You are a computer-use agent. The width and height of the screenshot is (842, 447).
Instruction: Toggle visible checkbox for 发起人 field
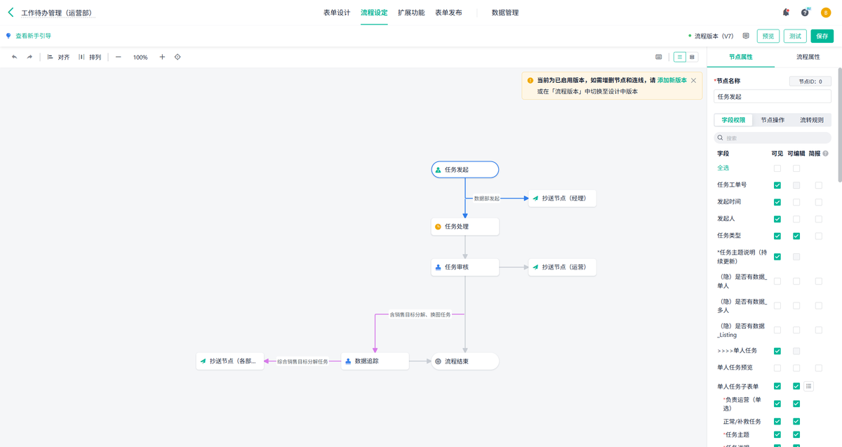point(777,219)
